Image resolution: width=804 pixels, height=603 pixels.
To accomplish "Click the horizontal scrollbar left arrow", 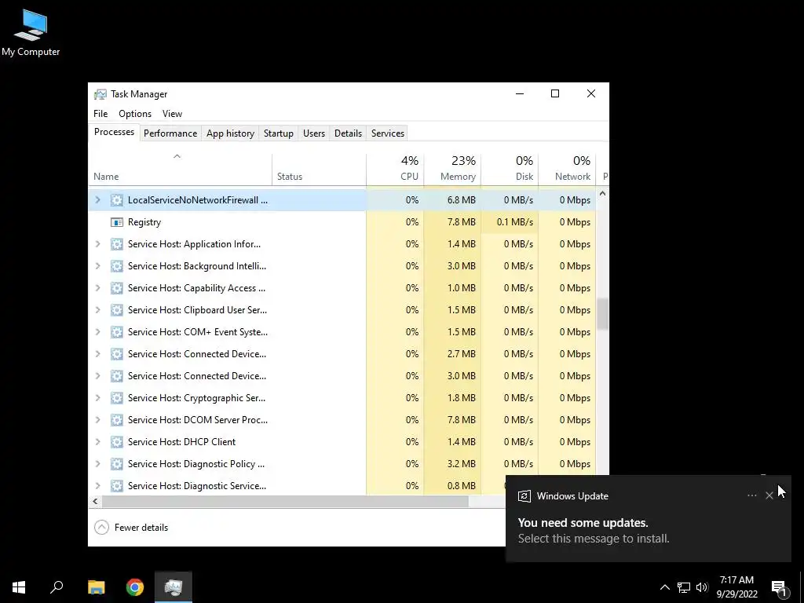I will (x=95, y=501).
